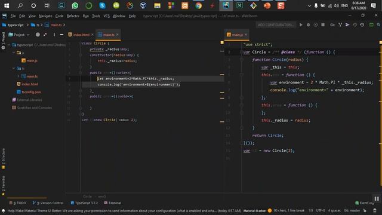Fold the constructor block in main.ts
The height and width of the screenshot is (215, 382).
click(x=81, y=55)
